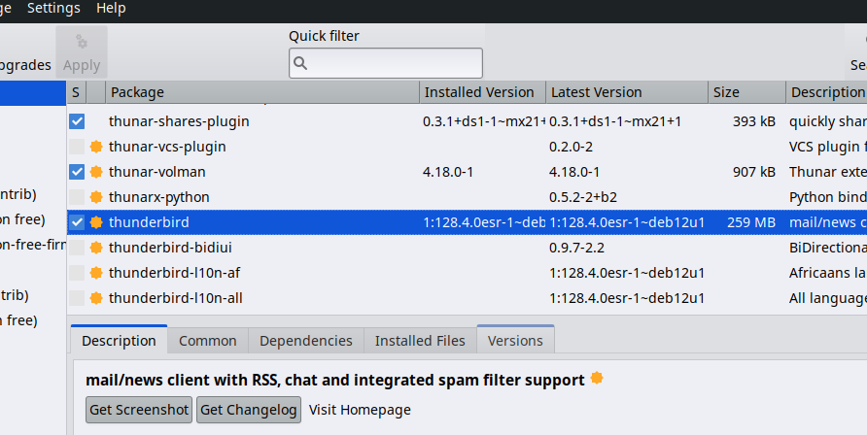This screenshot has width=867, height=435.
Task: Click the Get Screenshot button
Action: pos(139,410)
